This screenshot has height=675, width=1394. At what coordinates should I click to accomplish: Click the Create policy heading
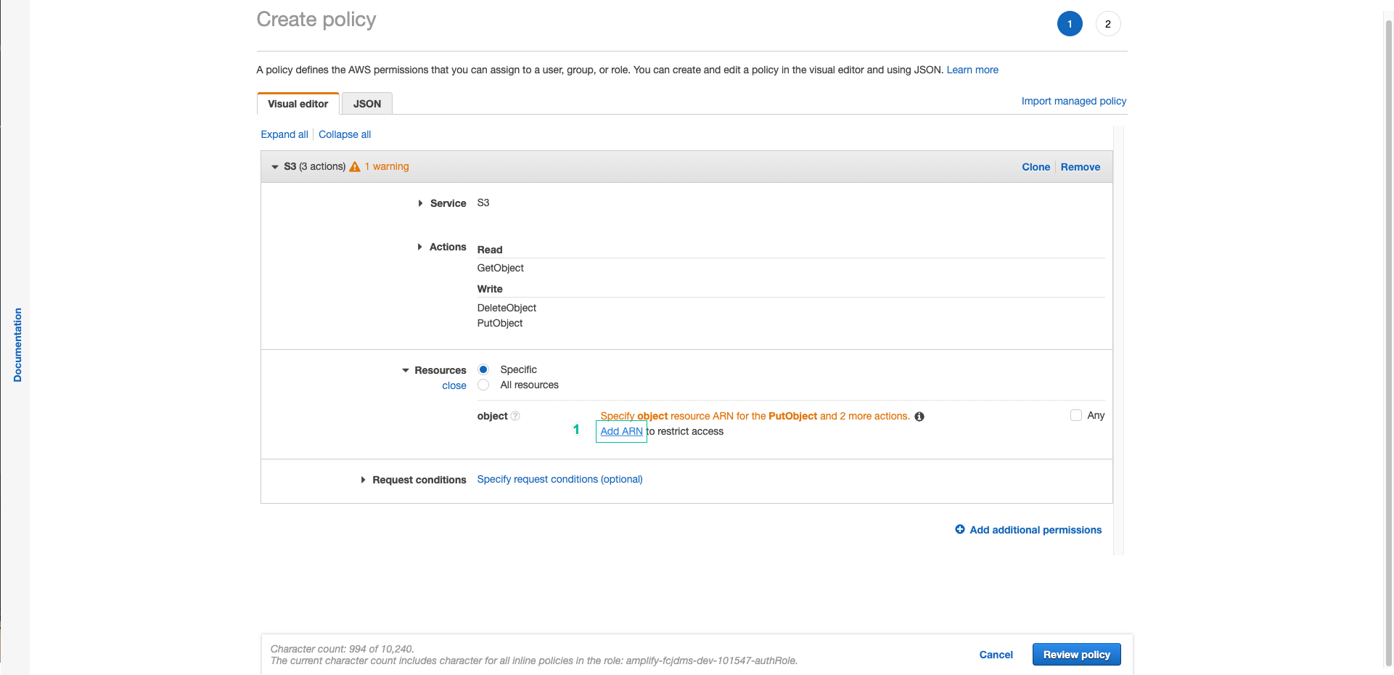click(316, 20)
